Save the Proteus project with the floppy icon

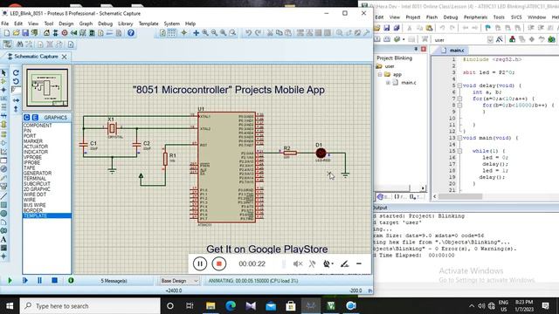pyautogui.click(x=25, y=33)
